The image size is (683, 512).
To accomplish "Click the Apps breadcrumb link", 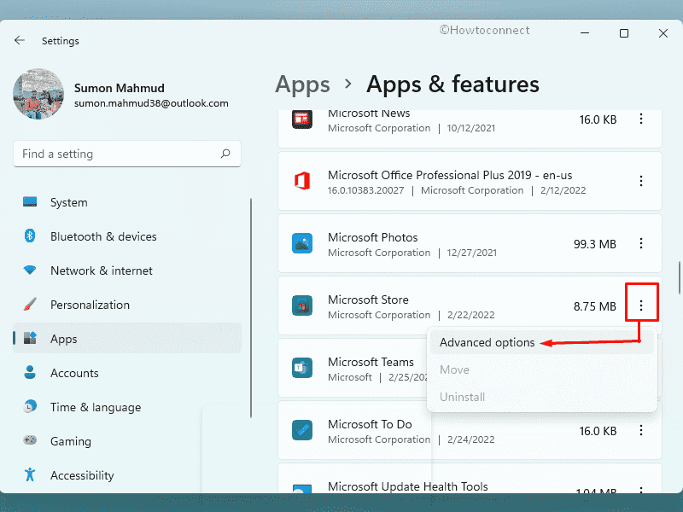I will click(302, 84).
